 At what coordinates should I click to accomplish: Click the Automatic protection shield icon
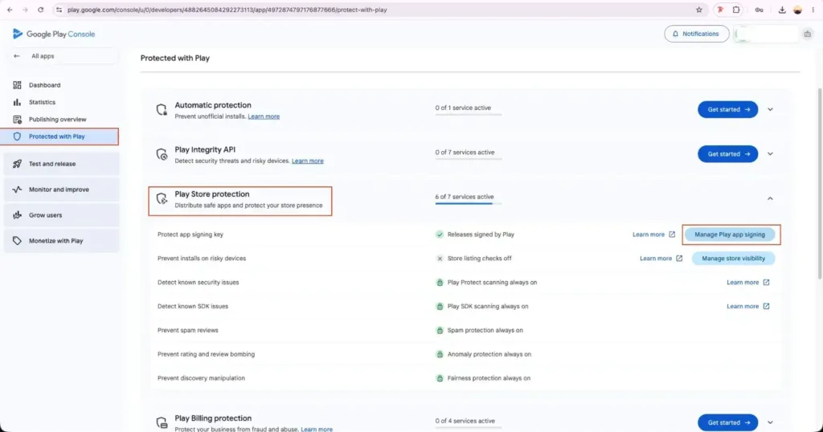tap(162, 109)
